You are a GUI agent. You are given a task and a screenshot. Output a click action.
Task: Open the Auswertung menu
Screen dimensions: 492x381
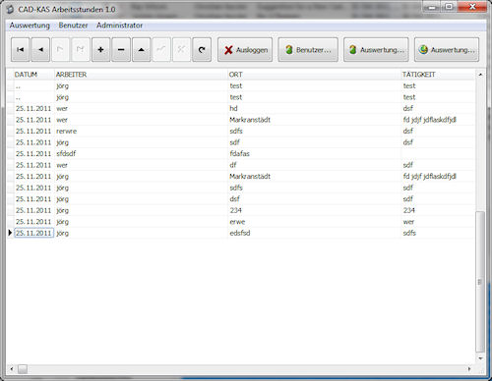[30, 26]
